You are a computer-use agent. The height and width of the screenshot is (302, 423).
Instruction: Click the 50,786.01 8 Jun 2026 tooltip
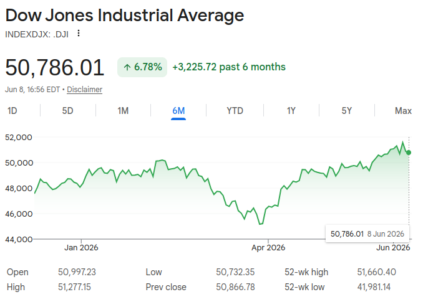coord(367,234)
